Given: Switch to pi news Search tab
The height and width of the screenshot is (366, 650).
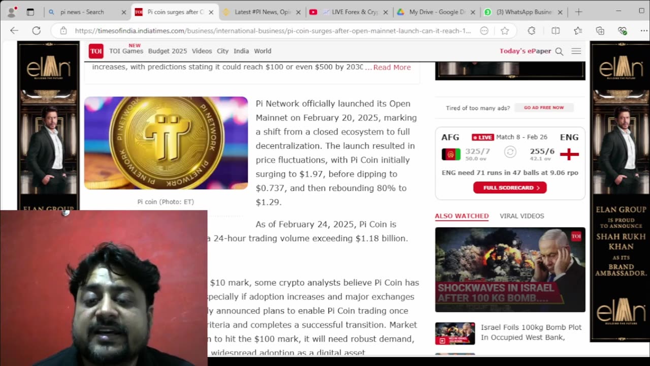Looking at the screenshot, I should [82, 12].
